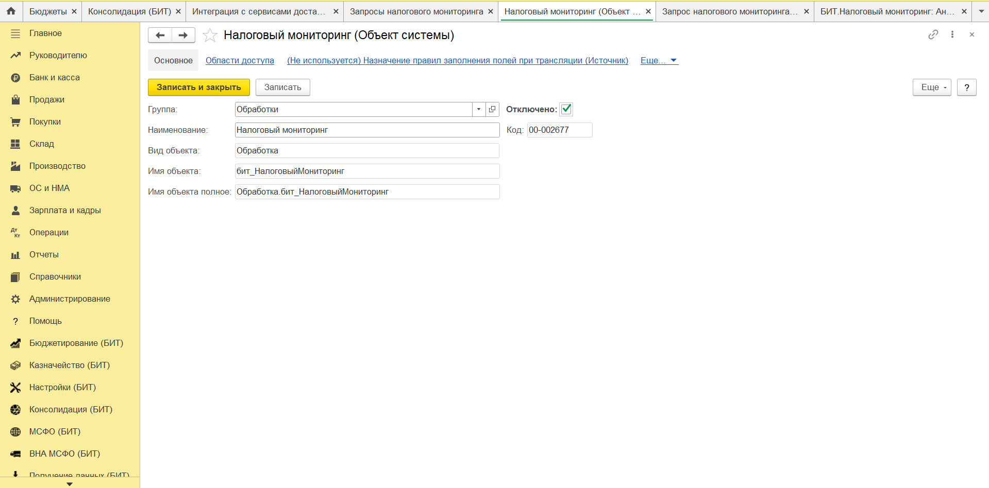This screenshot has width=989, height=488.
Task: Open Администрирование gear icon
Action: coord(15,299)
